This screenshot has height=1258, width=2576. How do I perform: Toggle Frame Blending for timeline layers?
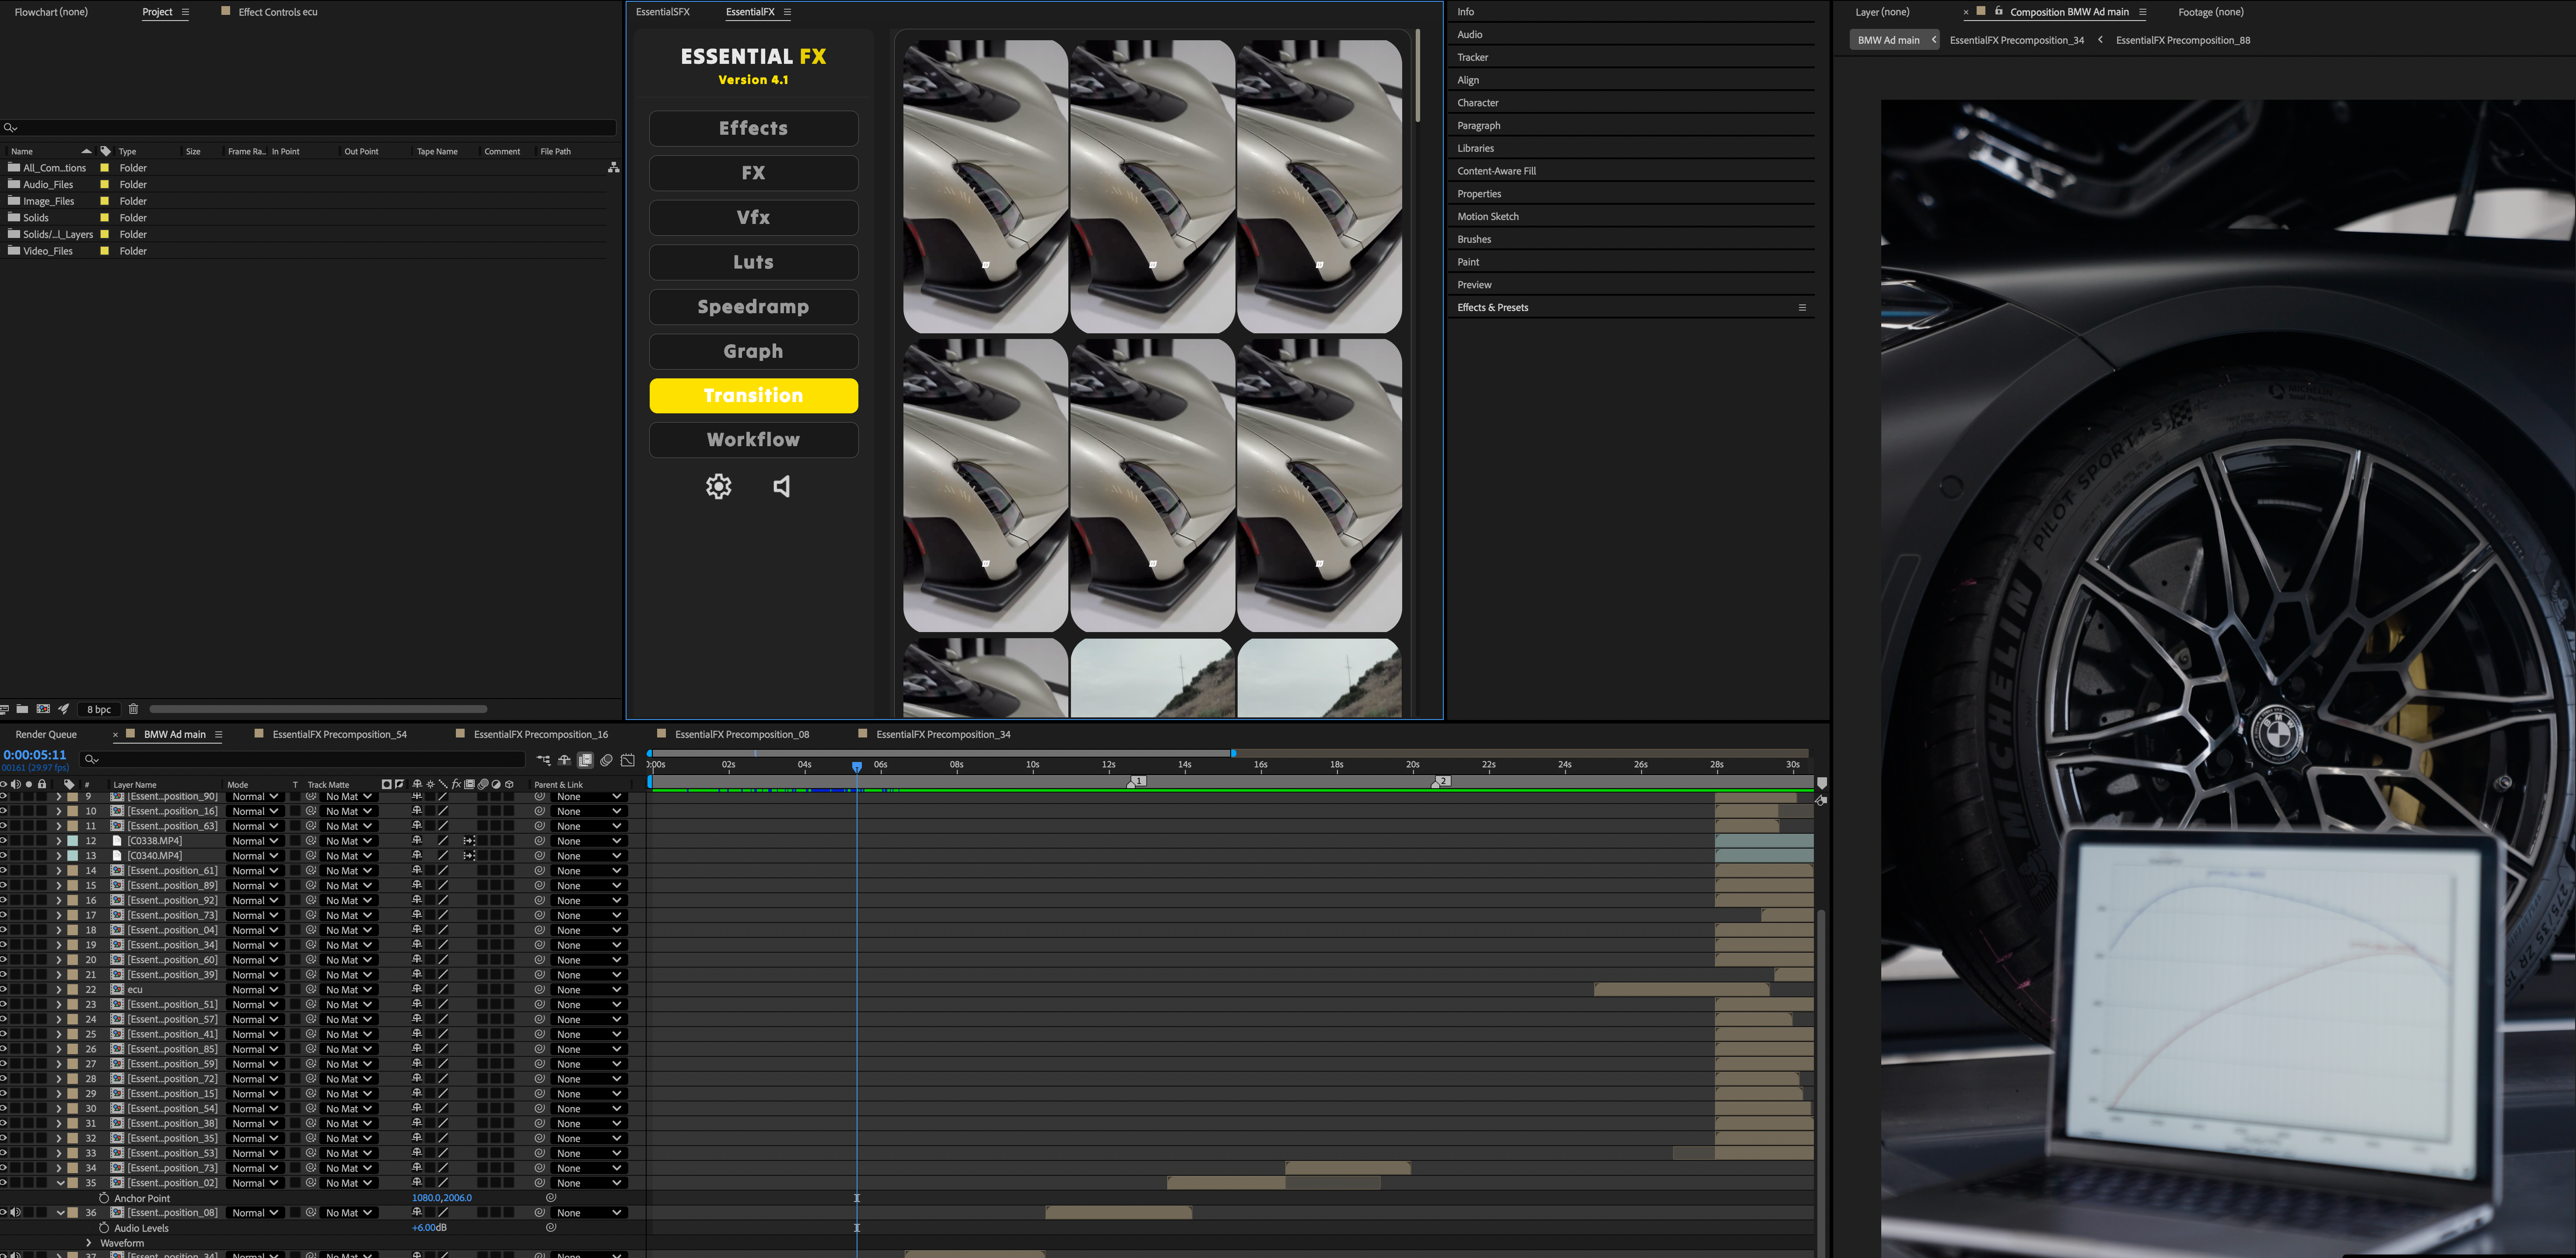(x=585, y=760)
